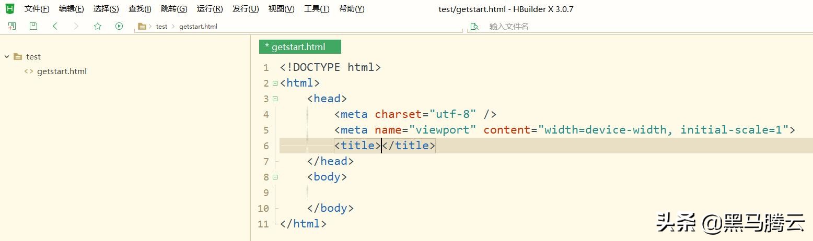Click the save file toolbar icon
The width and height of the screenshot is (813, 241).
33,26
